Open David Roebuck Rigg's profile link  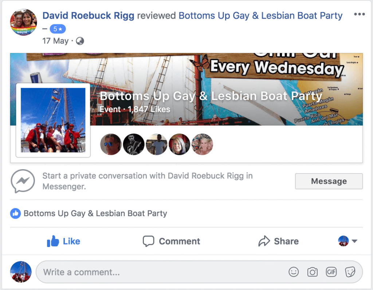[x=88, y=16]
